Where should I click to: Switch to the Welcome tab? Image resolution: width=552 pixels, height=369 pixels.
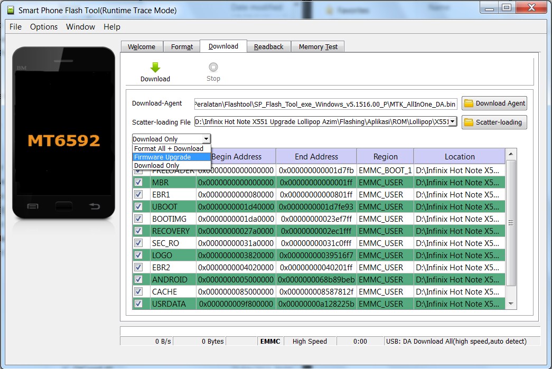pyautogui.click(x=142, y=47)
